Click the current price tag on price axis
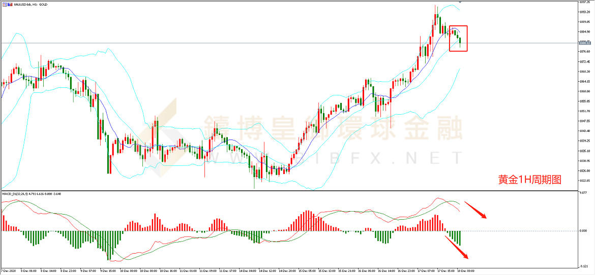 click(x=584, y=43)
